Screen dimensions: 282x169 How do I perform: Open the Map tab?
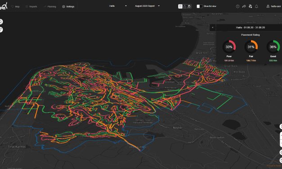pyautogui.click(x=15, y=7)
